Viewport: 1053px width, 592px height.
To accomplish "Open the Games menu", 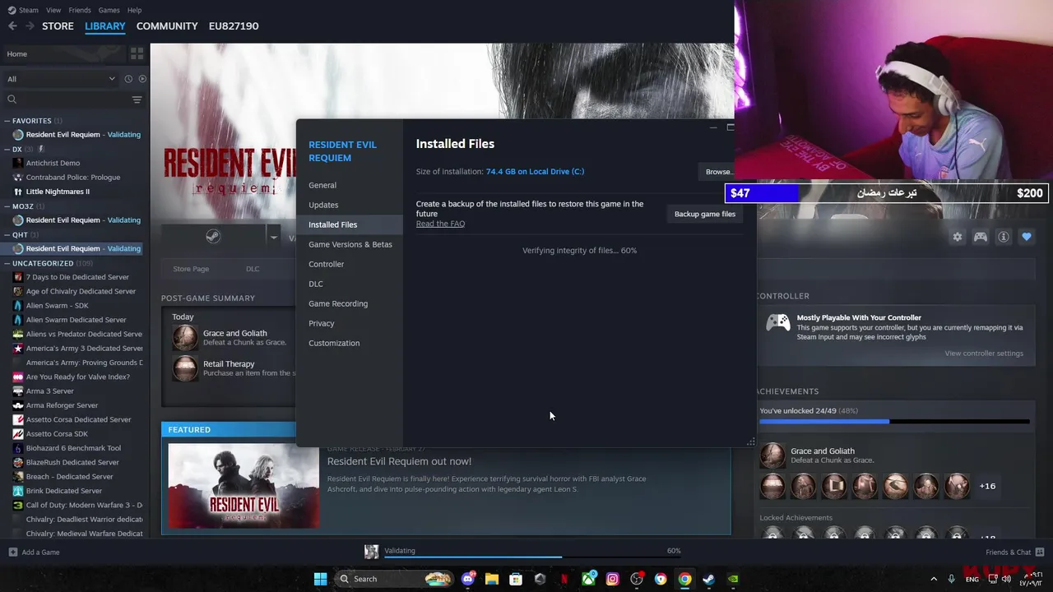I will 109,10.
